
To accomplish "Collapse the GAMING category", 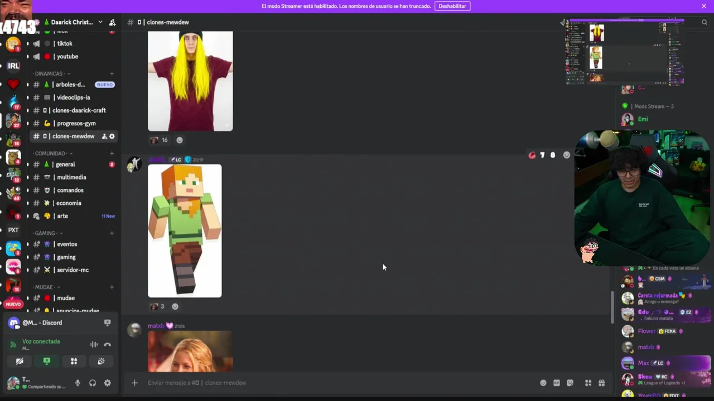I will (x=48, y=233).
